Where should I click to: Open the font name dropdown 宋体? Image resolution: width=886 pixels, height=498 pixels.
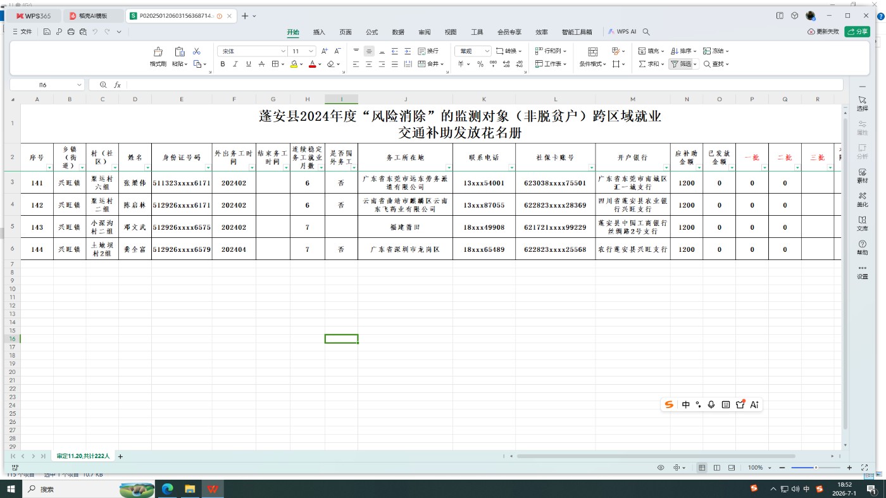click(253, 51)
